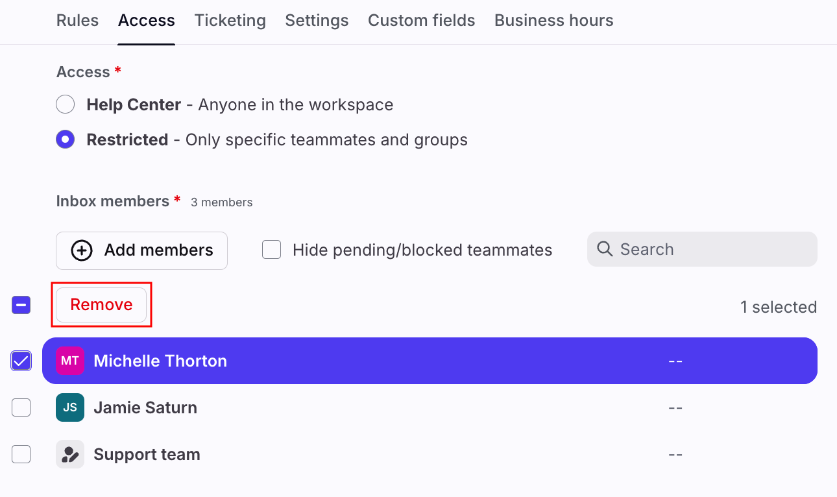
Task: Select the Restricted access radio button
Action: (x=66, y=139)
